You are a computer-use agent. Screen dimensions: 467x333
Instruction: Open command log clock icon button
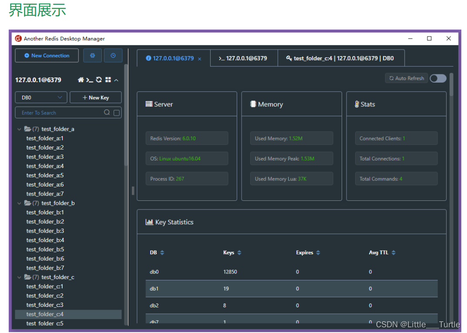tap(113, 55)
